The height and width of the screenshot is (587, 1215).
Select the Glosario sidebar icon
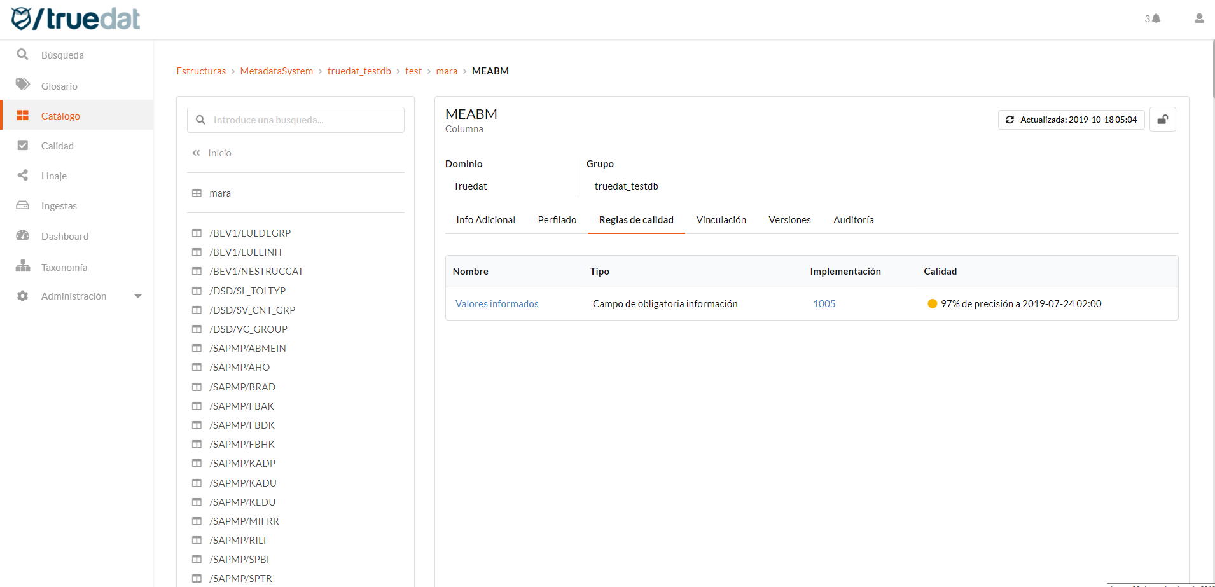pos(23,85)
